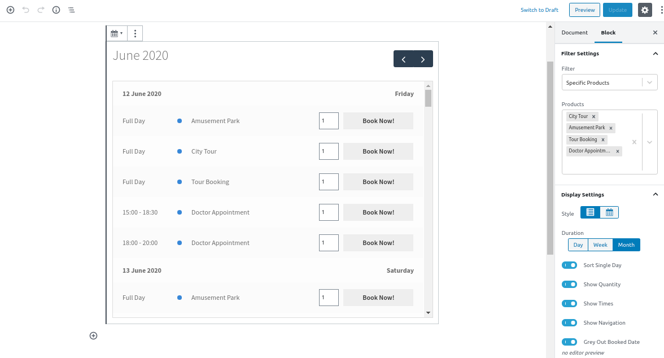
Task: Remove Tour Booking product tag
Action: [x=603, y=139]
